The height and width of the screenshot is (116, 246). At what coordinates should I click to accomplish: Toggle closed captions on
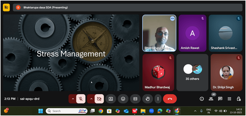[135, 99]
